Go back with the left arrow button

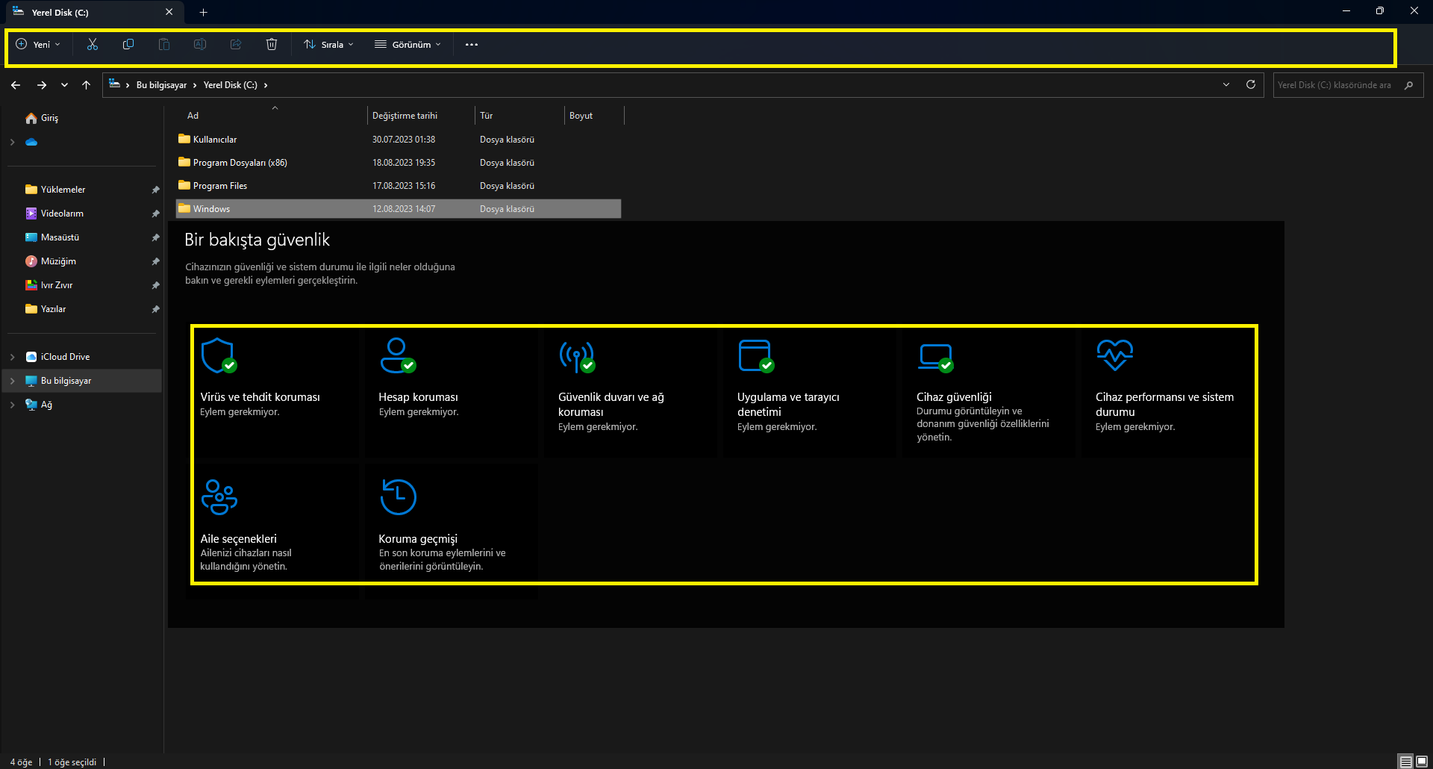[x=16, y=85]
